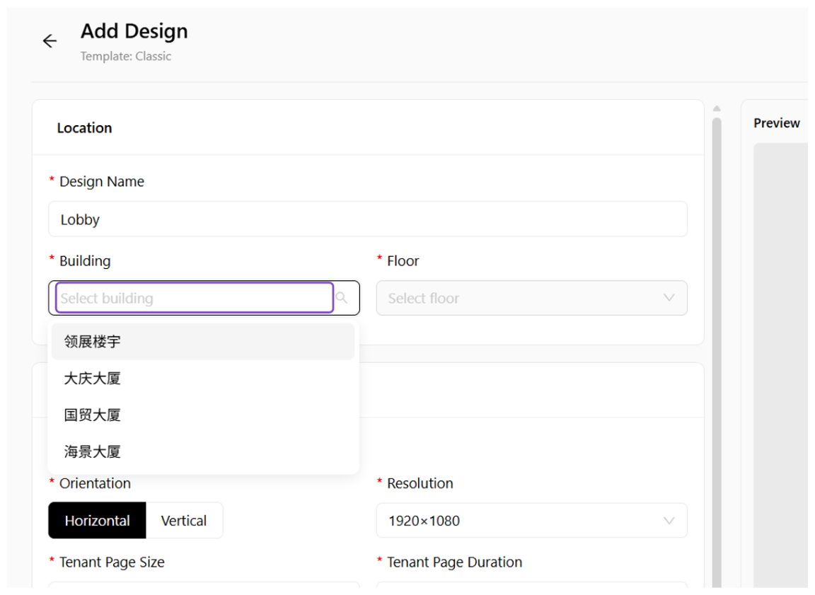Open the Select floor dropdown
The width and height of the screenshot is (815, 595).
coord(532,298)
